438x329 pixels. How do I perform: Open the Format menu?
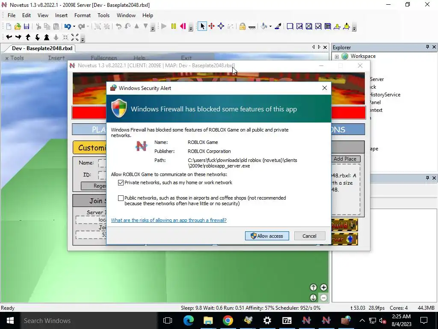(83, 15)
